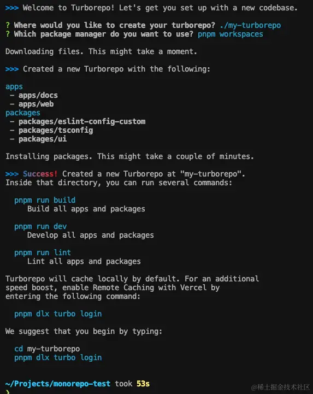Click the >>> marker before Success!
This screenshot has width=313, height=394.
12,174
